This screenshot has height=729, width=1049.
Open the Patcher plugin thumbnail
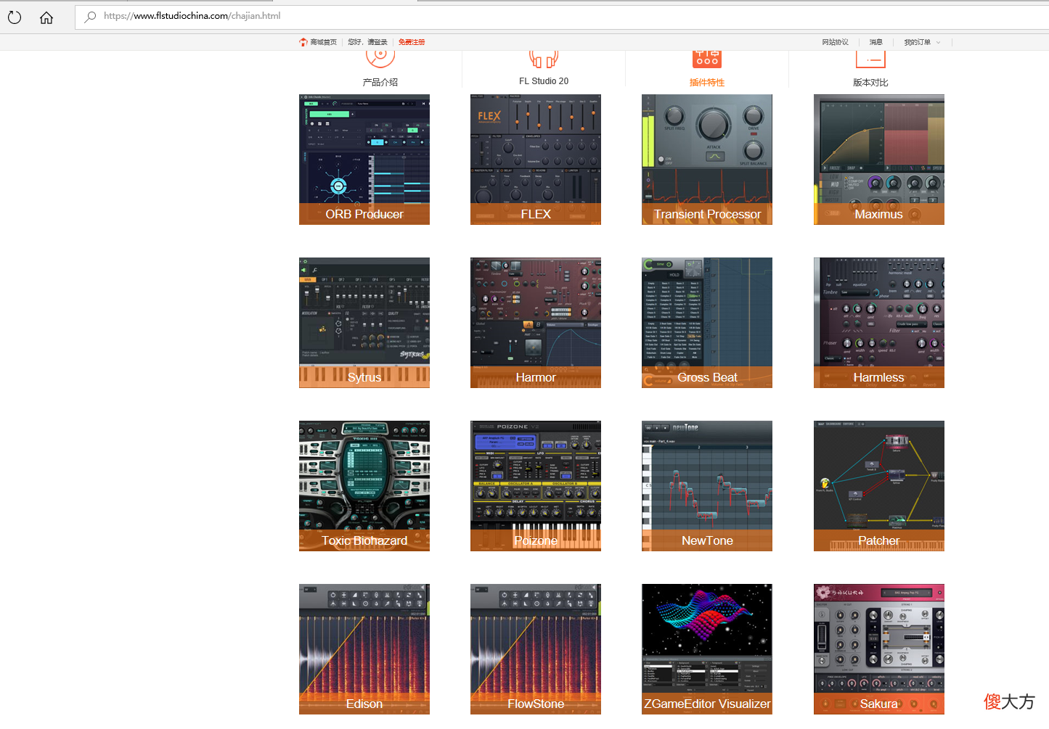[879, 486]
